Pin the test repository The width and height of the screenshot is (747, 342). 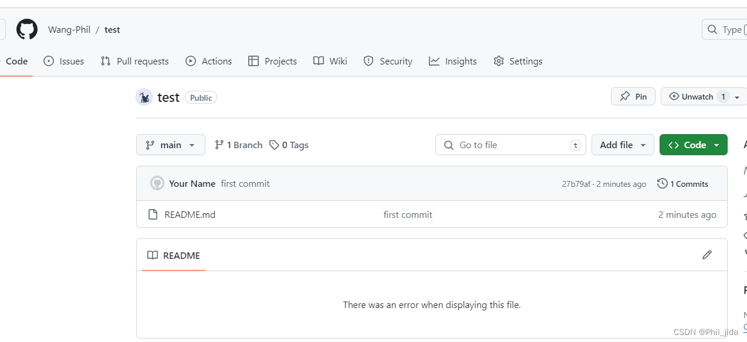point(633,97)
